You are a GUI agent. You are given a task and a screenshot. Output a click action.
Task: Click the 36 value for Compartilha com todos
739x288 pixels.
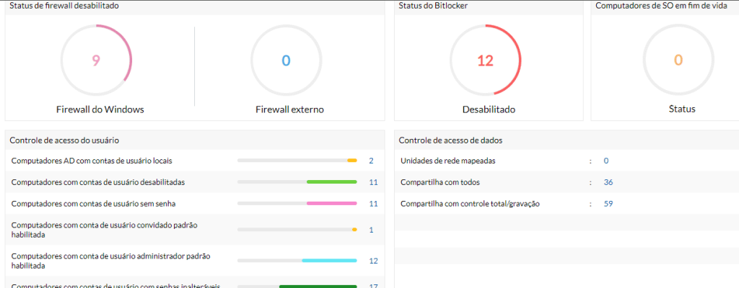click(x=608, y=182)
